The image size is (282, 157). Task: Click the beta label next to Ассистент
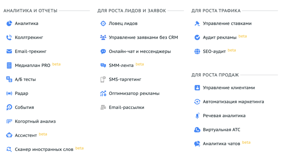click(43, 134)
